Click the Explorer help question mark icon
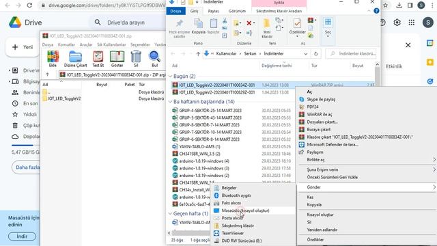 click(x=376, y=11)
